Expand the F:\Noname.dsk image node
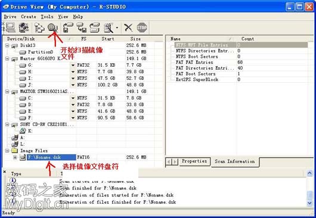Viewport: 316px width, 218px height. (x=15, y=157)
